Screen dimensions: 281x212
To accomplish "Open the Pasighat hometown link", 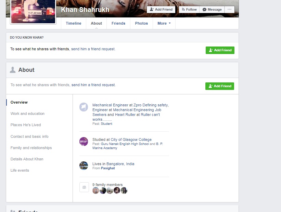I will pyautogui.click(x=108, y=168).
